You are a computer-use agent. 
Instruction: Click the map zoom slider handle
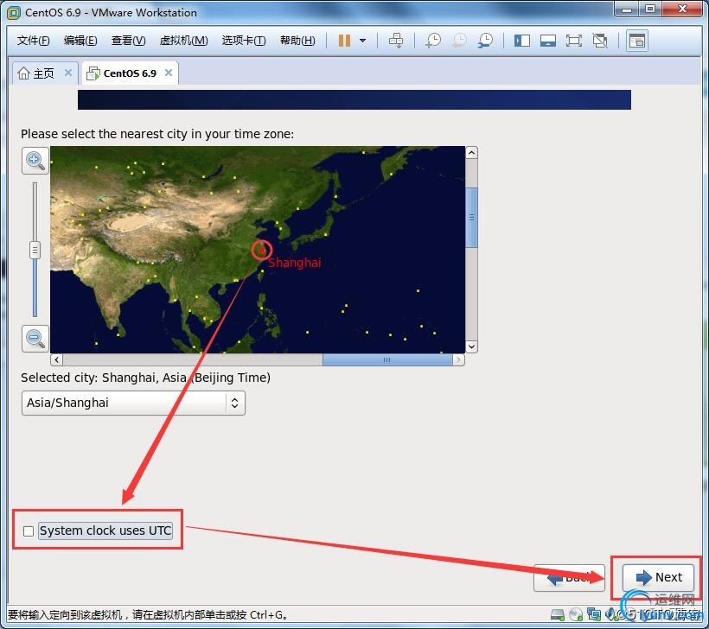pos(35,250)
